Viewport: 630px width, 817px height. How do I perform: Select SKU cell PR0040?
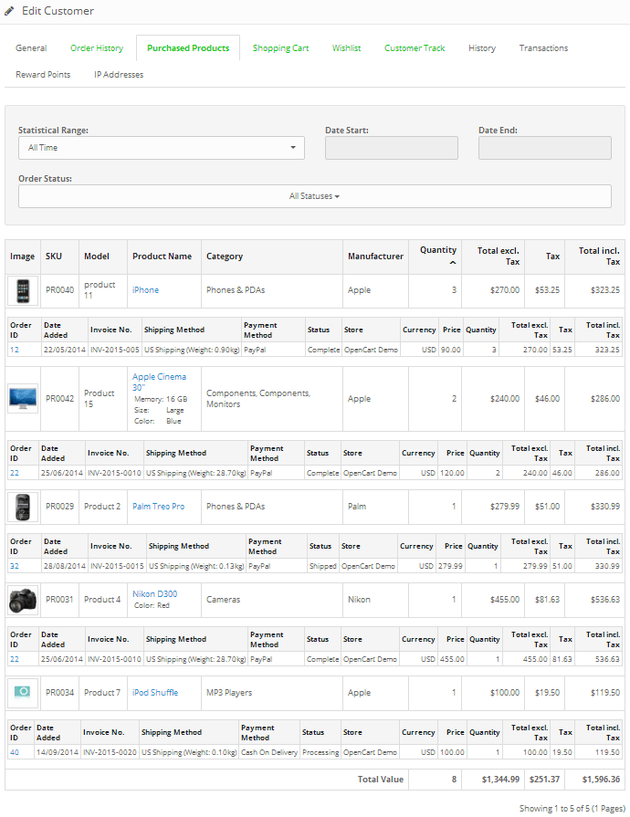(60, 290)
